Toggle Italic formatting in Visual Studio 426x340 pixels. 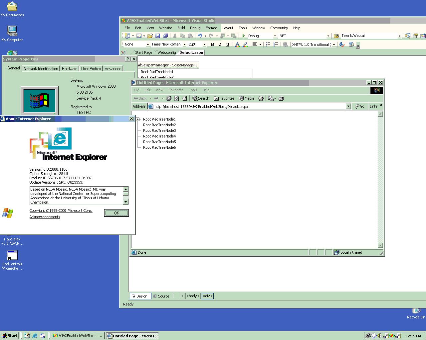pos(220,44)
